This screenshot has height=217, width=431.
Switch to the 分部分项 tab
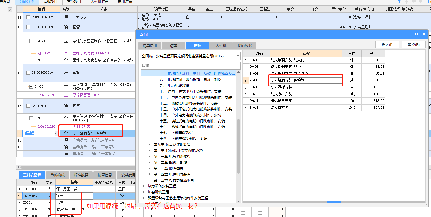(27, 2)
